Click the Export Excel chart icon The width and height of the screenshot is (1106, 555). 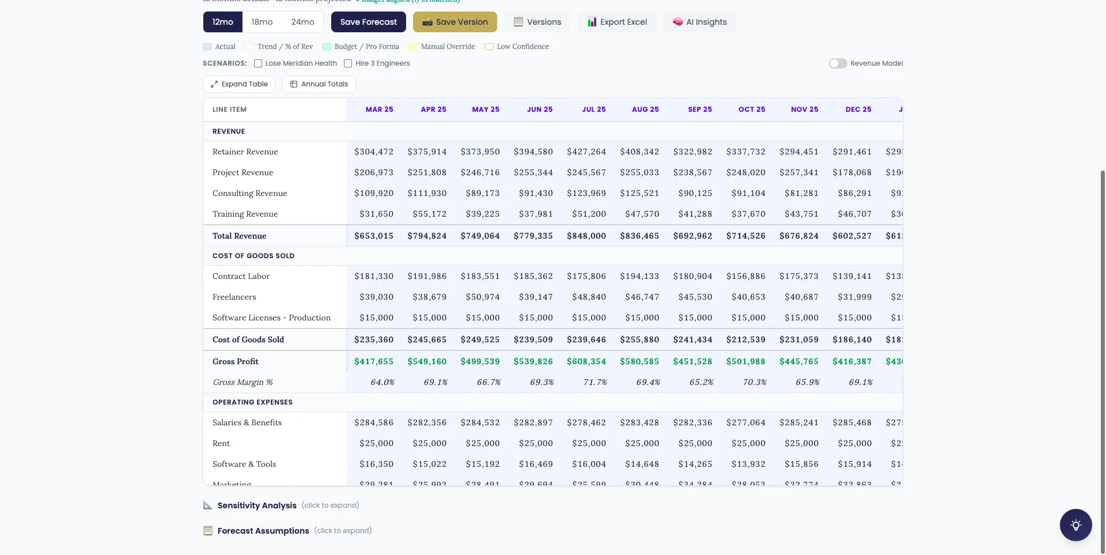point(592,22)
